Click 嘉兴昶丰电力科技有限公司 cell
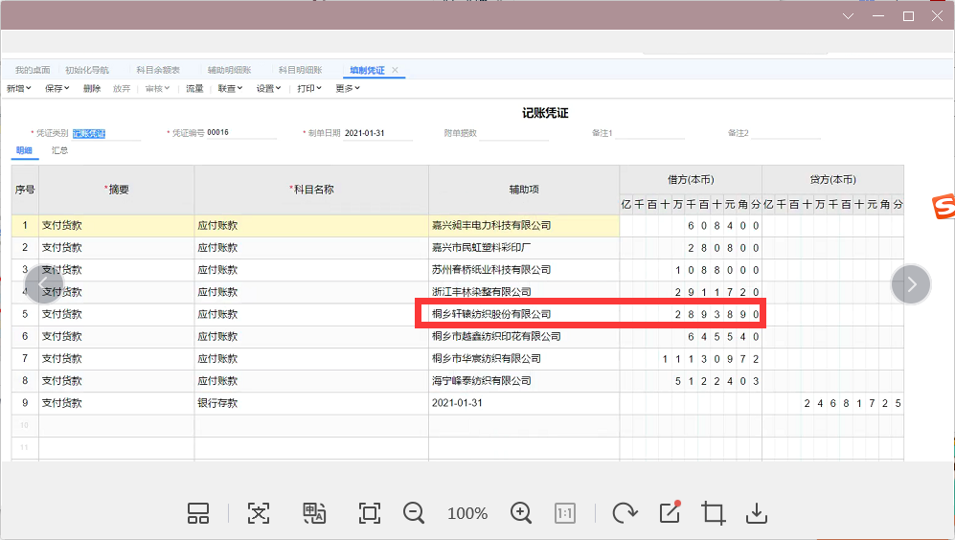955x540 pixels. [x=524, y=225]
